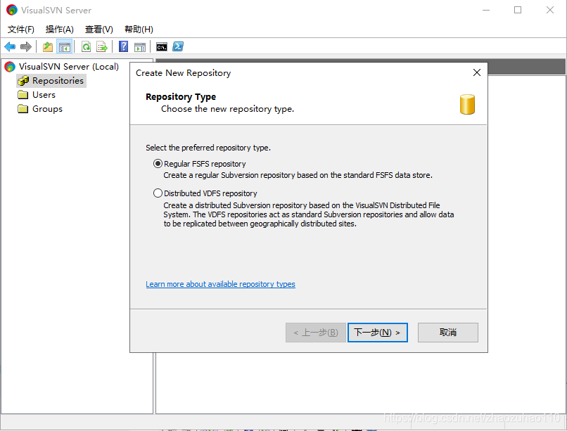Minimize the VisualSVN Server window

click(x=486, y=10)
